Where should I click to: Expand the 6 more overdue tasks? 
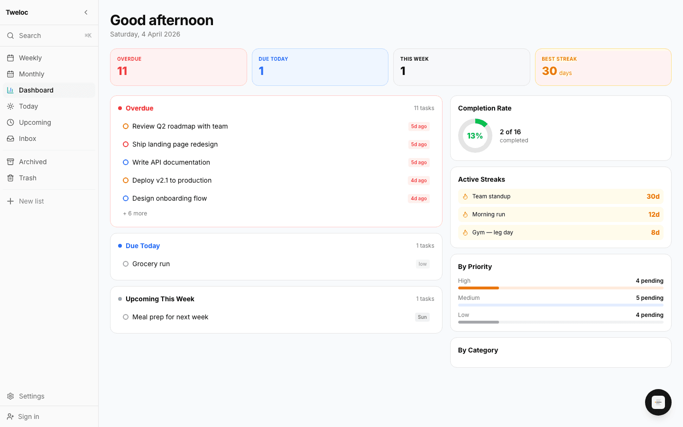(135, 213)
